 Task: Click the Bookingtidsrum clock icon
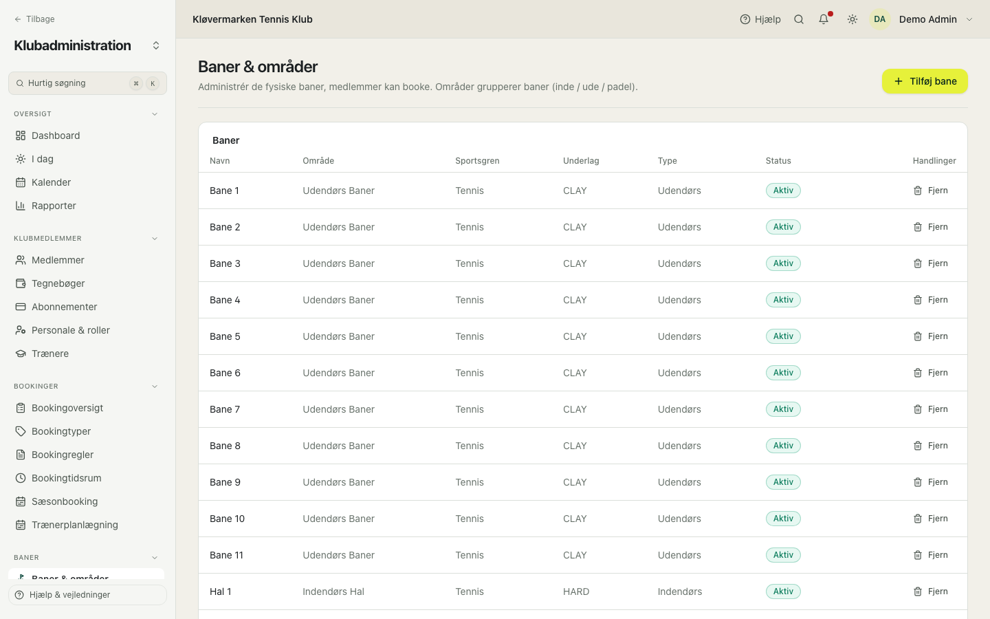click(x=21, y=478)
